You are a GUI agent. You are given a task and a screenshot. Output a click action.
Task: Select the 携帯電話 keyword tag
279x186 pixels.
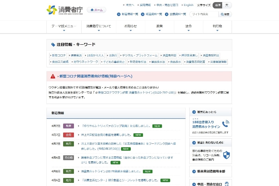pos(75,55)
